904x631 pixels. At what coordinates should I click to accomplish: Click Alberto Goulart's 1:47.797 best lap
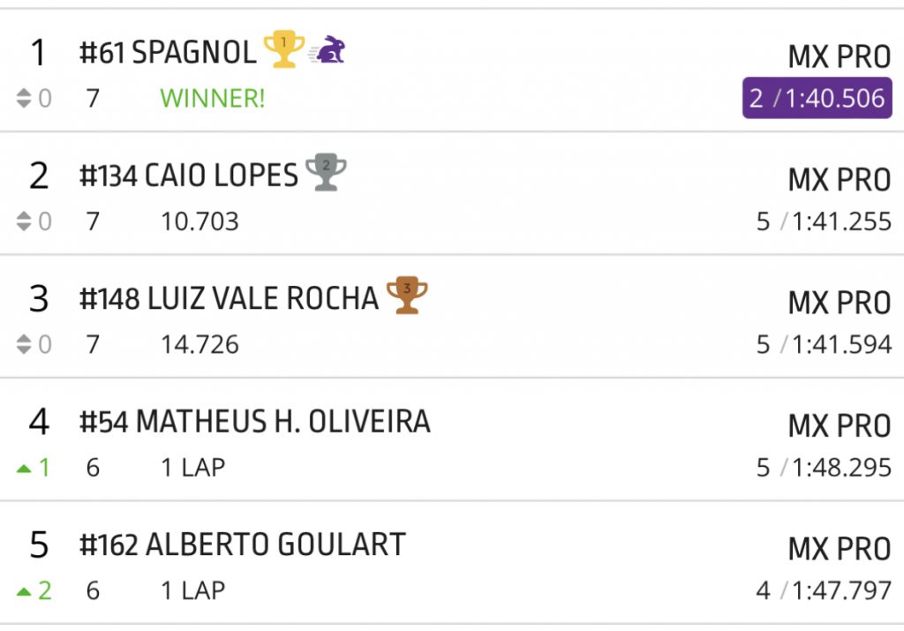841,590
